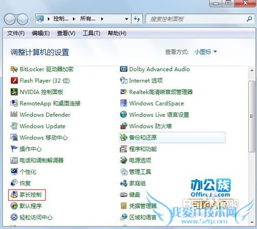Open the recent pages dropdown beside navigation buttons
This screenshot has height=229, width=257.
pyautogui.click(x=31, y=19)
